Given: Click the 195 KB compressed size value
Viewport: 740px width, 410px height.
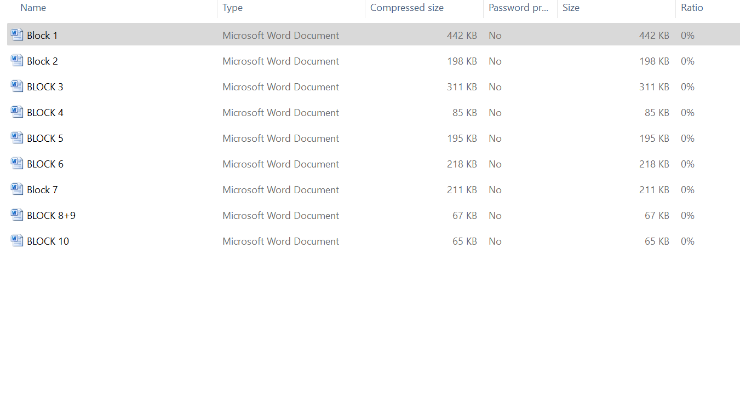Looking at the screenshot, I should click(462, 138).
